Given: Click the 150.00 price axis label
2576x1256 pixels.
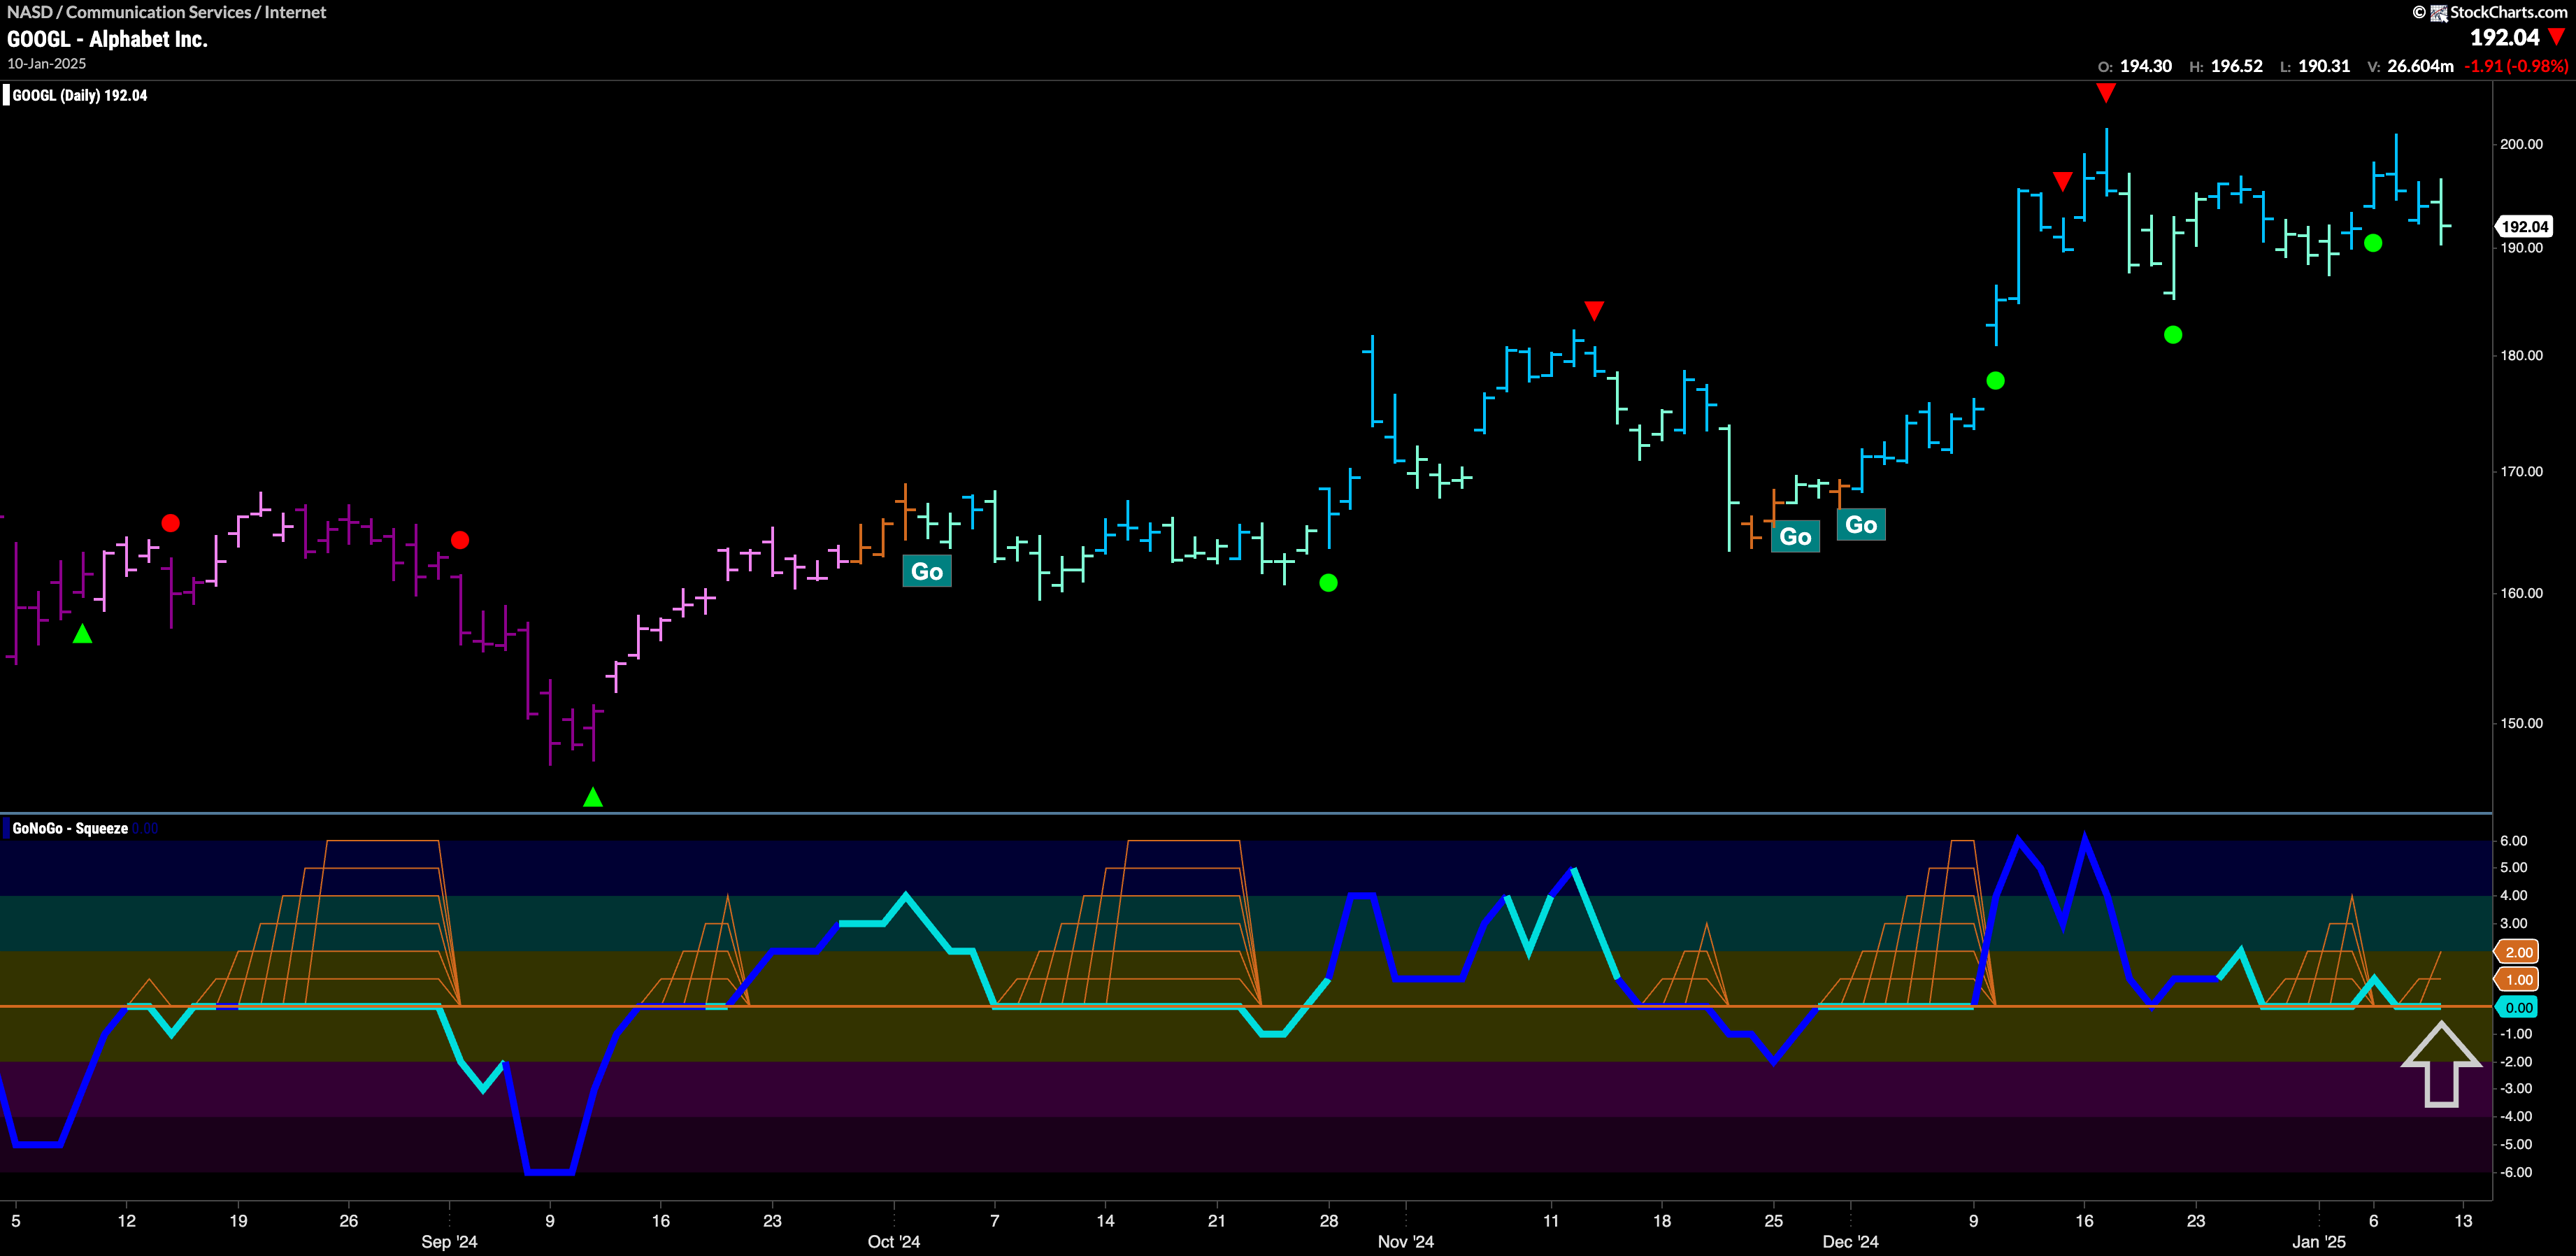Looking at the screenshot, I should pyautogui.click(x=2521, y=723).
